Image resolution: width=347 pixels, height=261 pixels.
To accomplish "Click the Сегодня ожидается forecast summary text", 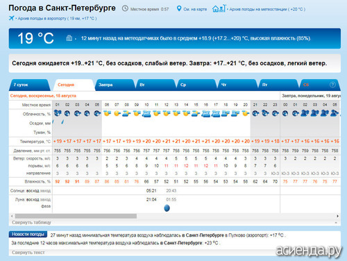I will [169, 63].
